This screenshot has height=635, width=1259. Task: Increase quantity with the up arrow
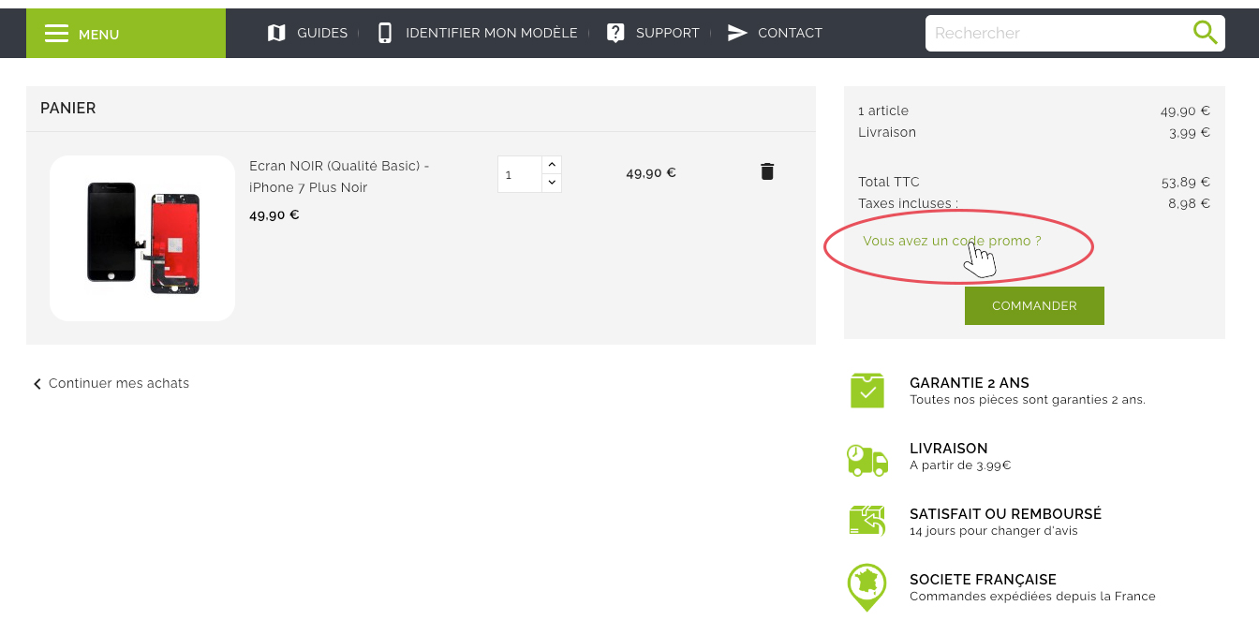(552, 165)
